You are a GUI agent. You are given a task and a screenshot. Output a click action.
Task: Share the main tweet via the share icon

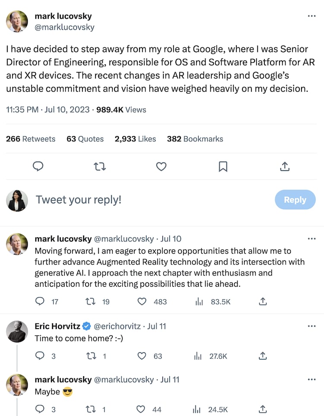pyautogui.click(x=285, y=166)
